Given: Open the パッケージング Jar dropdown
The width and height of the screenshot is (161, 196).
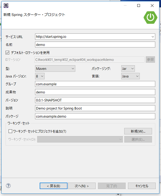Looking at the screenshot, I should click(x=128, y=69).
